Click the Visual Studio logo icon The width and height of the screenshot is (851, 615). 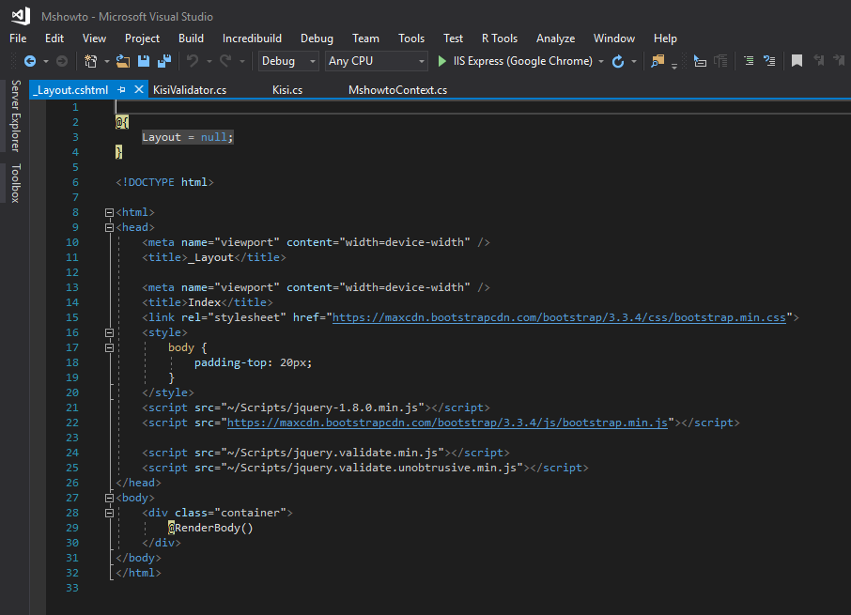point(21,16)
